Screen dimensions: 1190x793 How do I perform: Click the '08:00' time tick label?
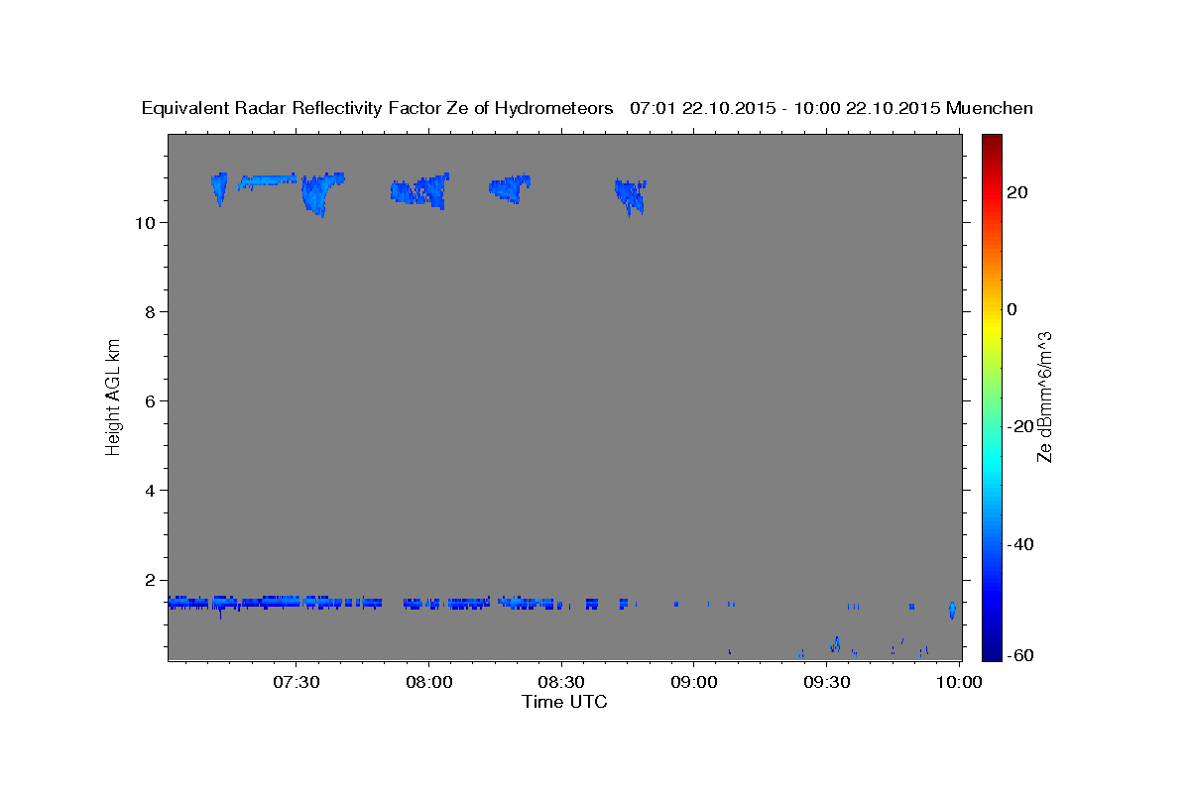coord(428,682)
